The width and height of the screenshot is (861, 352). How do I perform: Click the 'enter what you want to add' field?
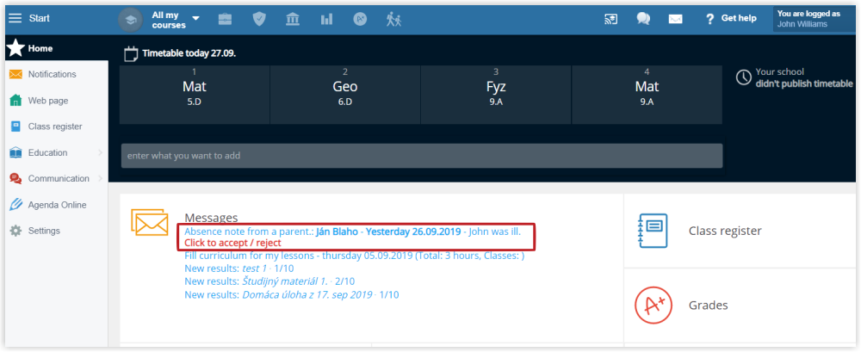click(422, 156)
